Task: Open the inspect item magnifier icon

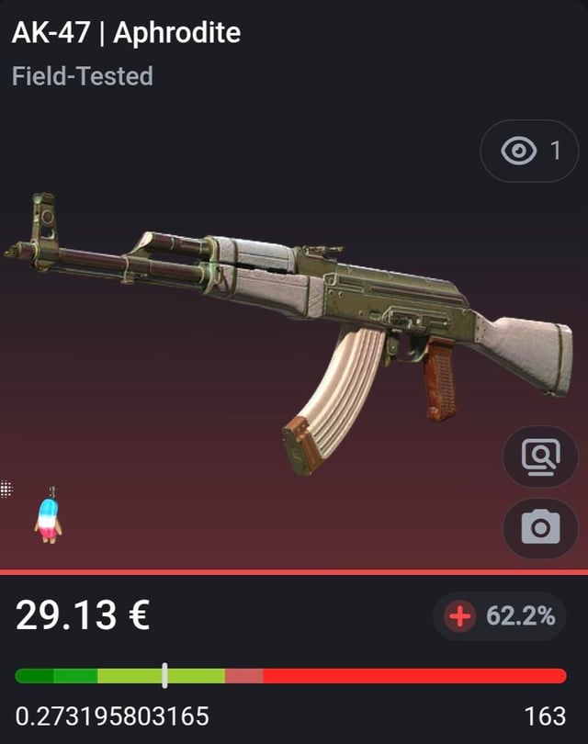Action: [540, 457]
